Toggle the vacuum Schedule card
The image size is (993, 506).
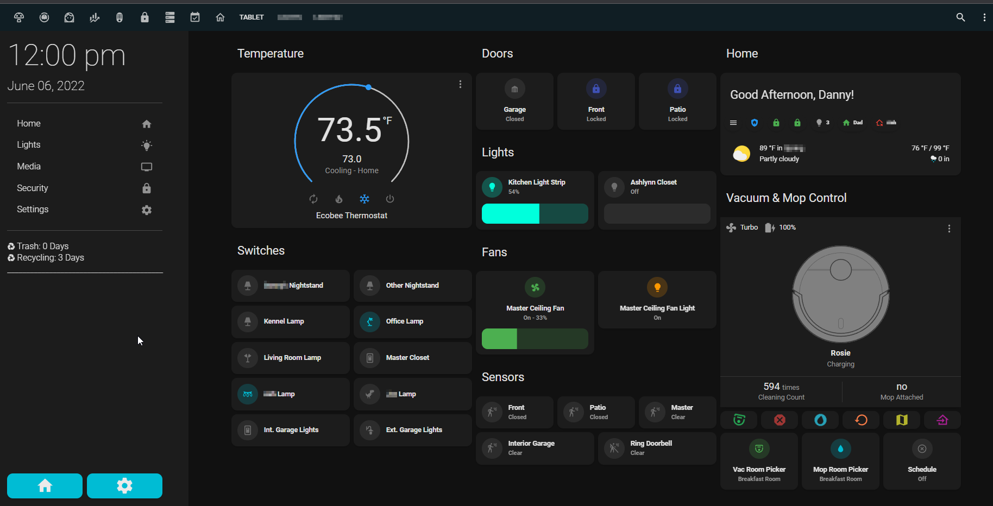[x=922, y=461]
